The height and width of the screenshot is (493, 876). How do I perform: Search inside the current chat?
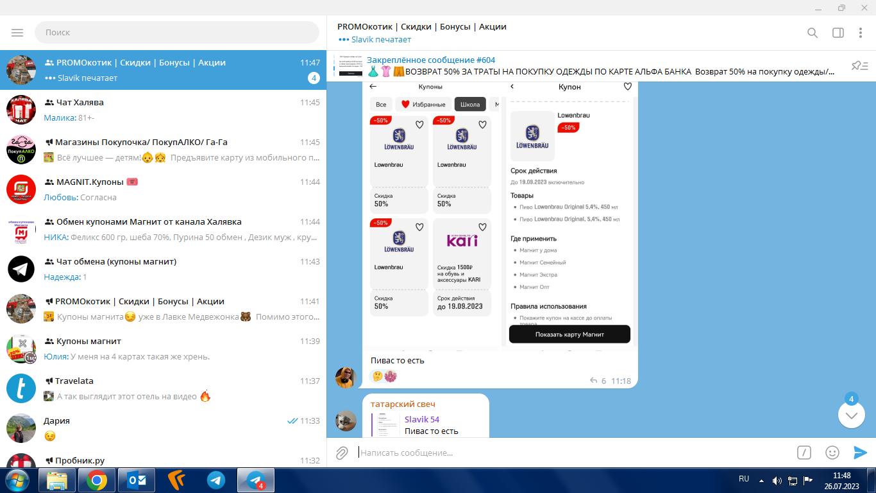point(813,33)
